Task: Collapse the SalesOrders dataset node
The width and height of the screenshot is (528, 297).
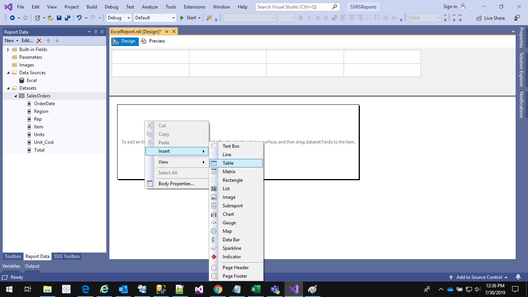Action: (x=15, y=96)
